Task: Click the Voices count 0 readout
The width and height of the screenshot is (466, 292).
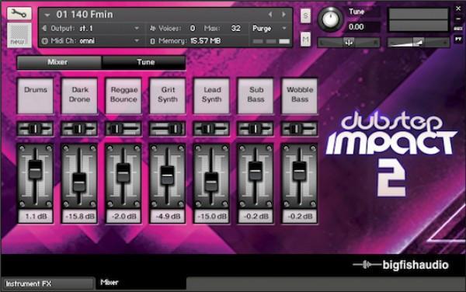Action: (193, 29)
